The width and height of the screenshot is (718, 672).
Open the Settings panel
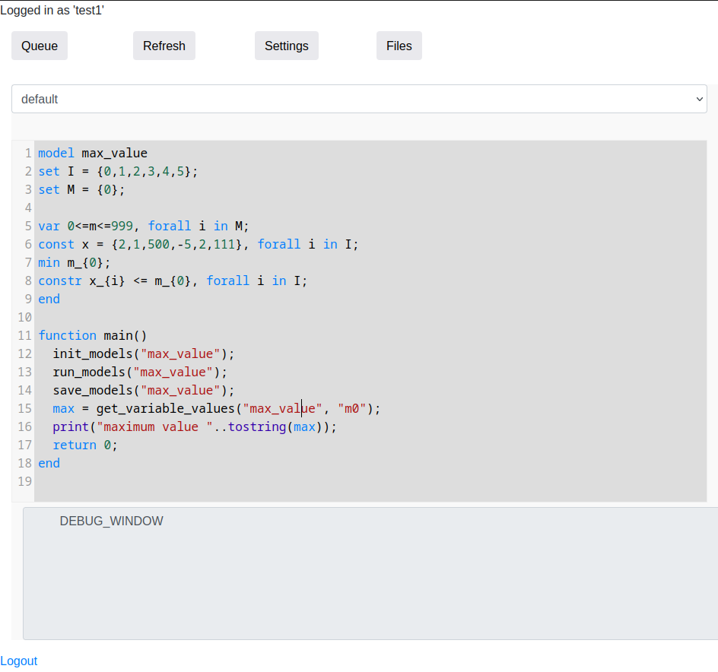pos(286,46)
